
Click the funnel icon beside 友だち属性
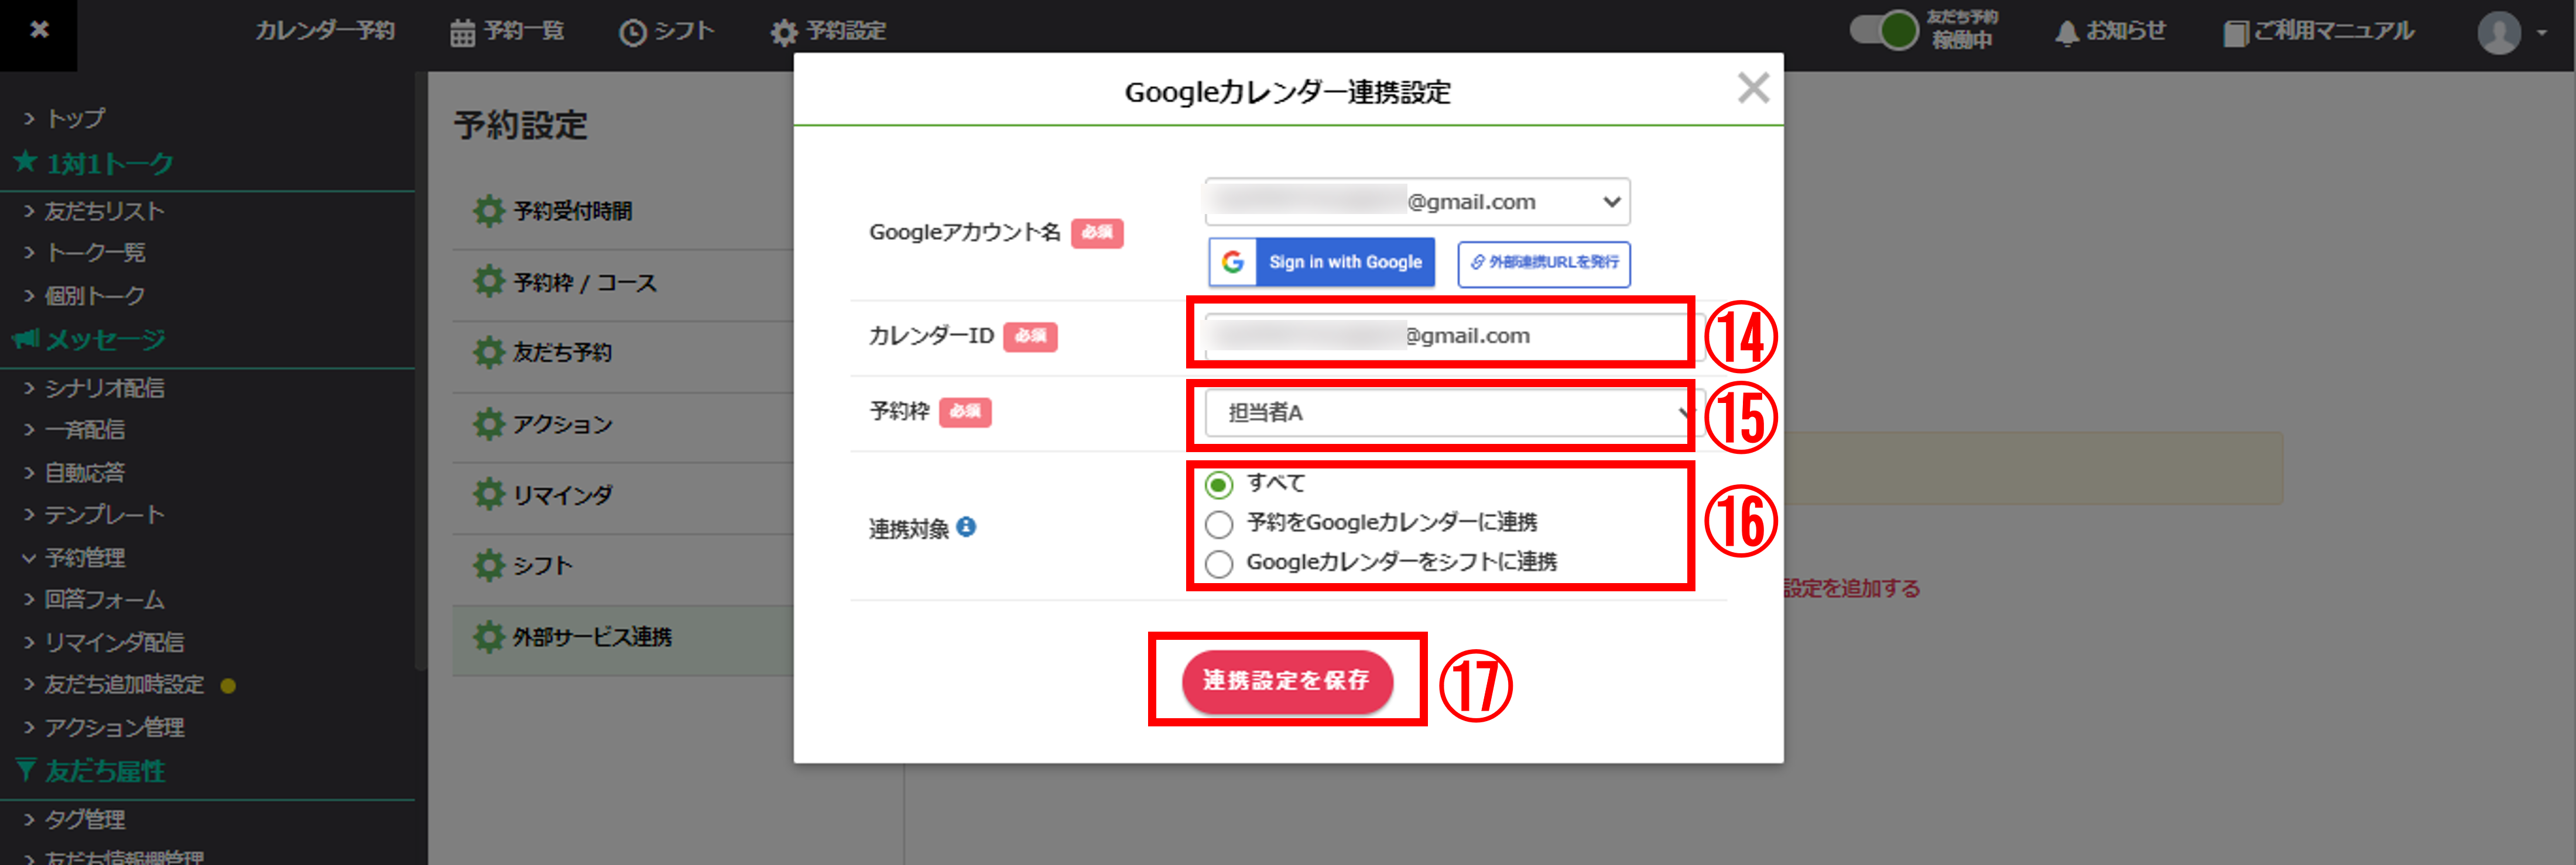point(26,769)
